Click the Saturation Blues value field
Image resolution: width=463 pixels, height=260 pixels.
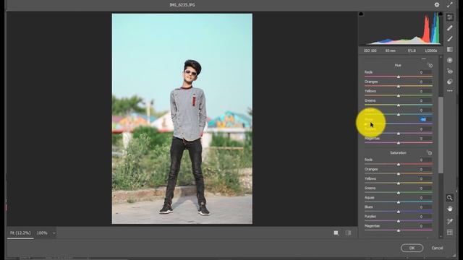tap(425, 207)
